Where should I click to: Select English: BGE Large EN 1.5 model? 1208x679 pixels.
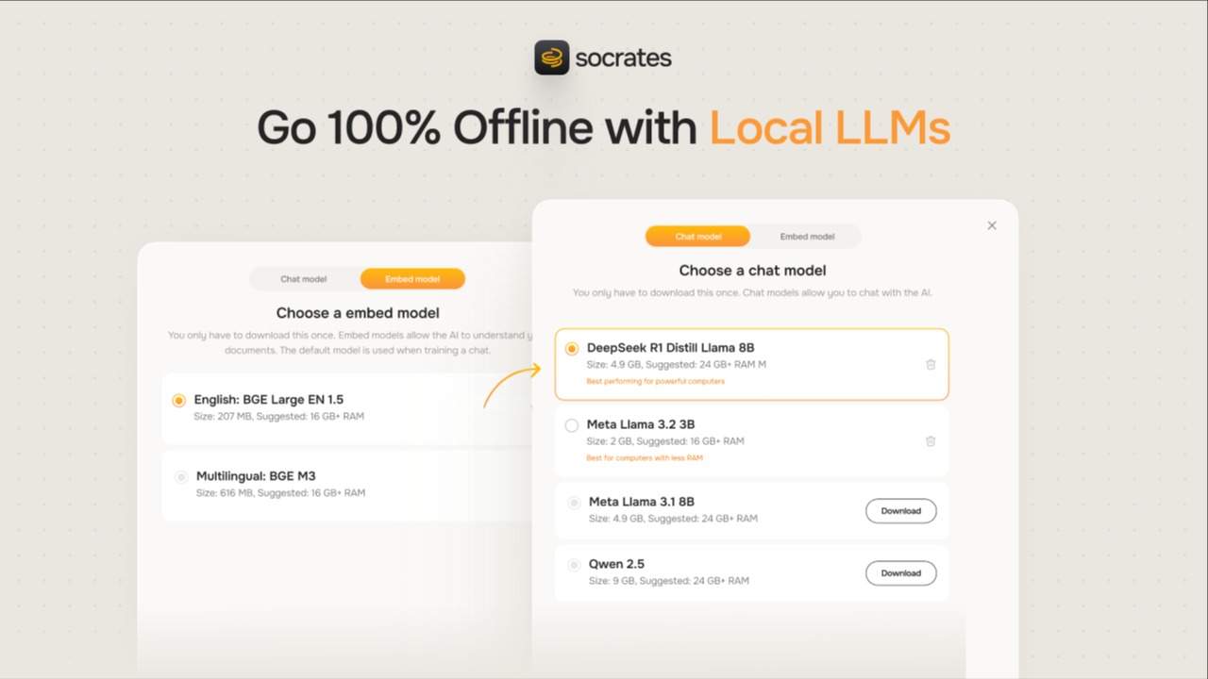click(x=179, y=399)
